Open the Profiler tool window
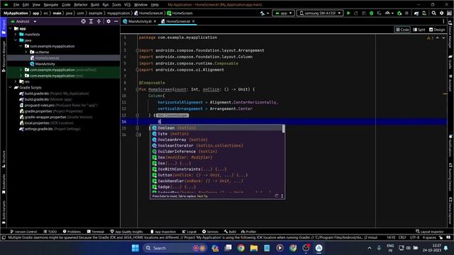Viewport: 454px width, 255px height. [x=248, y=232]
